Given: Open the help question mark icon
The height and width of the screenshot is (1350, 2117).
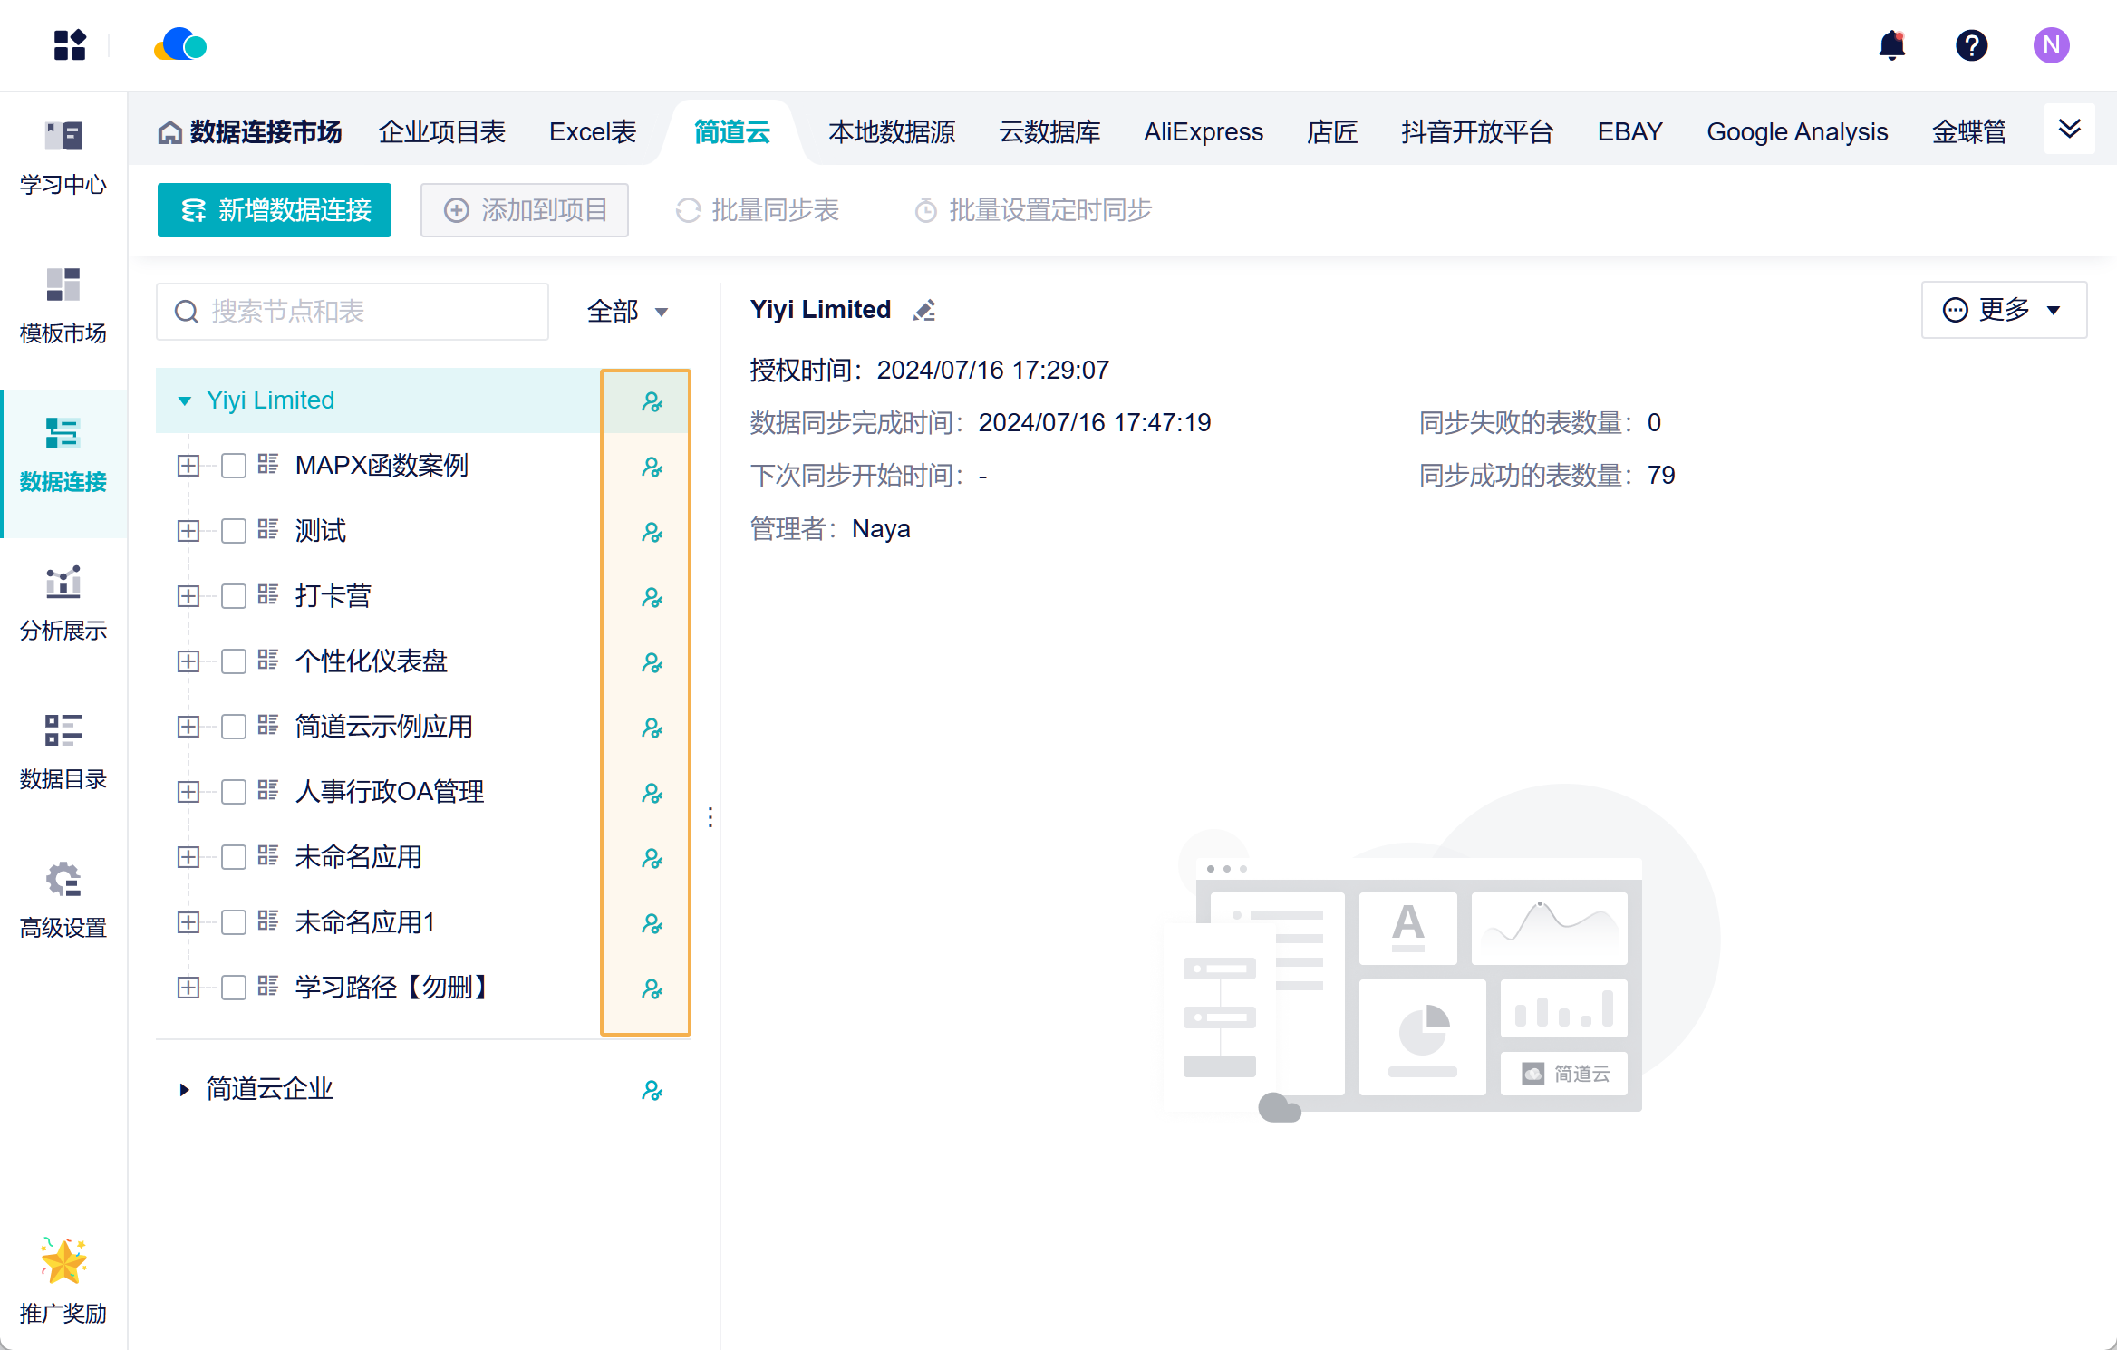Looking at the screenshot, I should pos(1971,45).
